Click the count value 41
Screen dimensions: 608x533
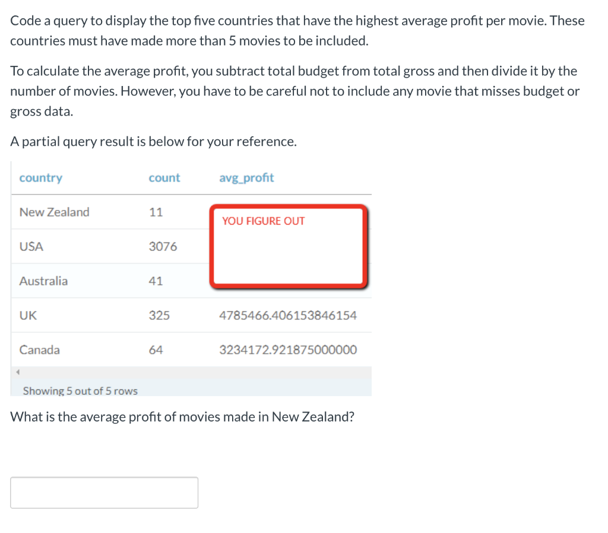coord(156,281)
